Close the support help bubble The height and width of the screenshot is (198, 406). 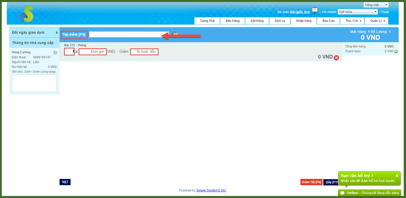[397, 176]
